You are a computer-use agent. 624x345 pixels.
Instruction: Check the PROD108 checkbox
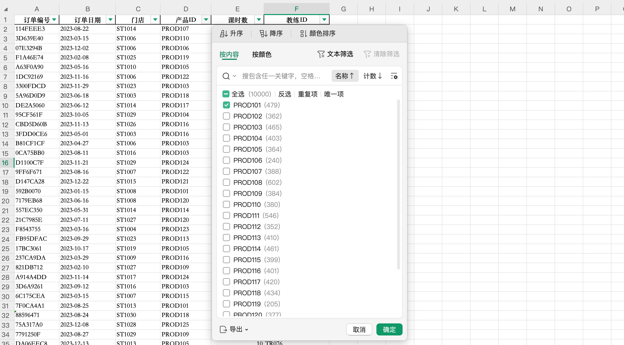226,182
